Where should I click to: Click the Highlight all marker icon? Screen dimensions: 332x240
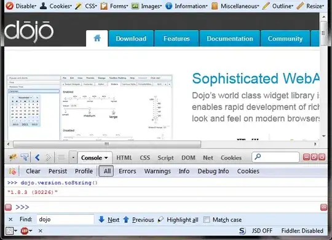[160, 220]
